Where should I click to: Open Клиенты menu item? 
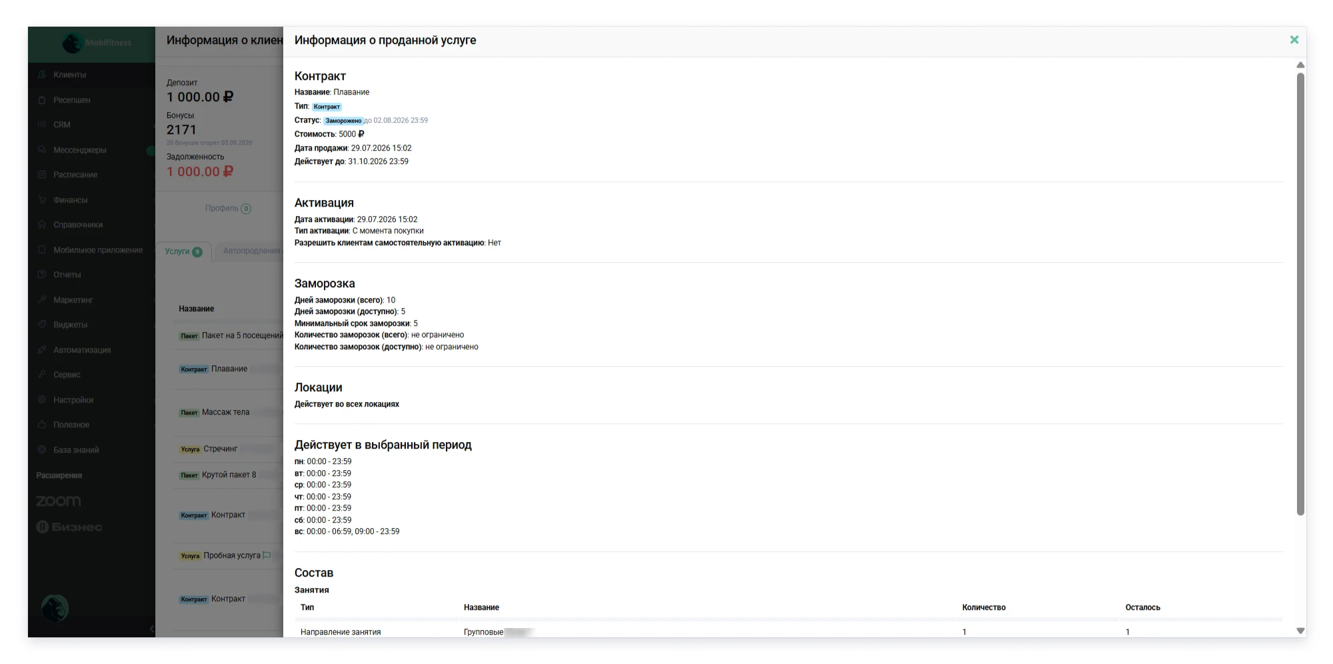(91, 75)
